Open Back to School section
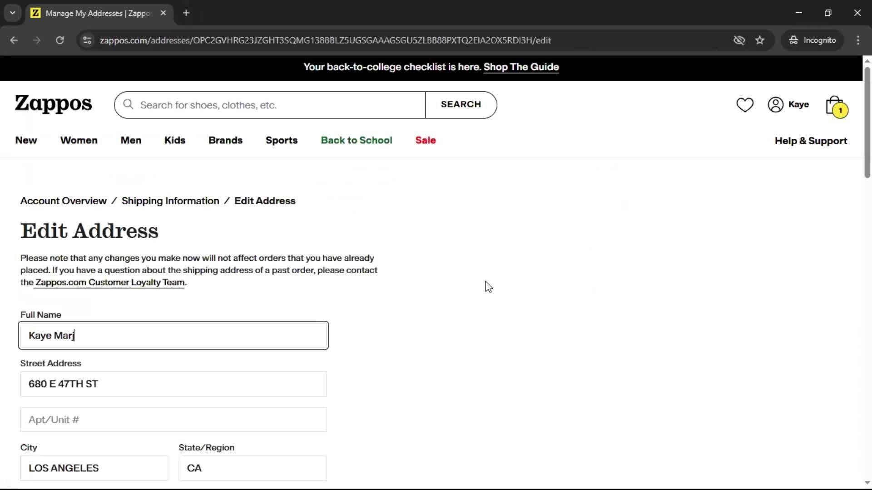Screen dimensions: 872x490 [x=357, y=141]
